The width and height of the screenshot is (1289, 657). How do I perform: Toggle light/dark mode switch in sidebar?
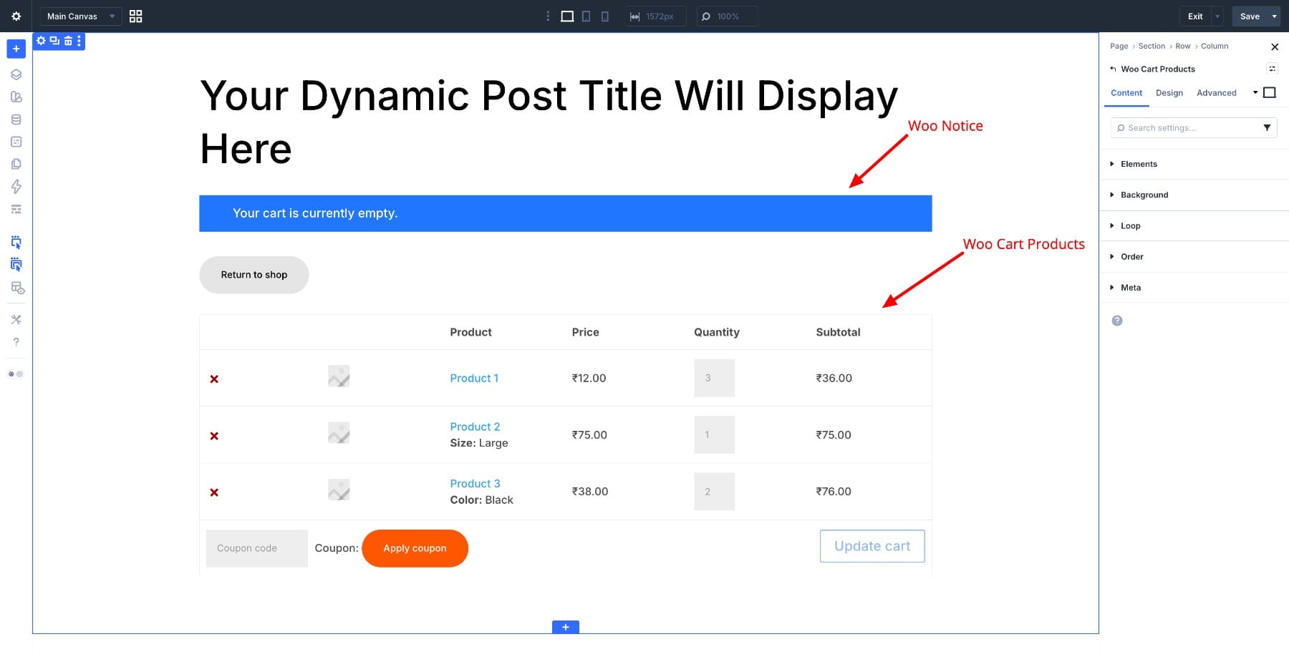[16, 374]
